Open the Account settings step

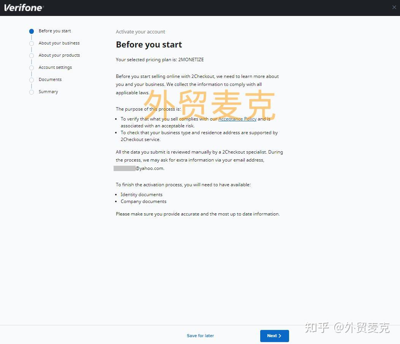(55, 68)
